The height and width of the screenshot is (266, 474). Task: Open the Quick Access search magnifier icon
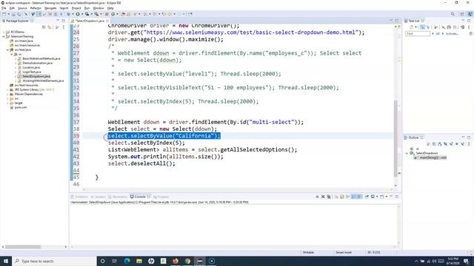click(x=453, y=14)
